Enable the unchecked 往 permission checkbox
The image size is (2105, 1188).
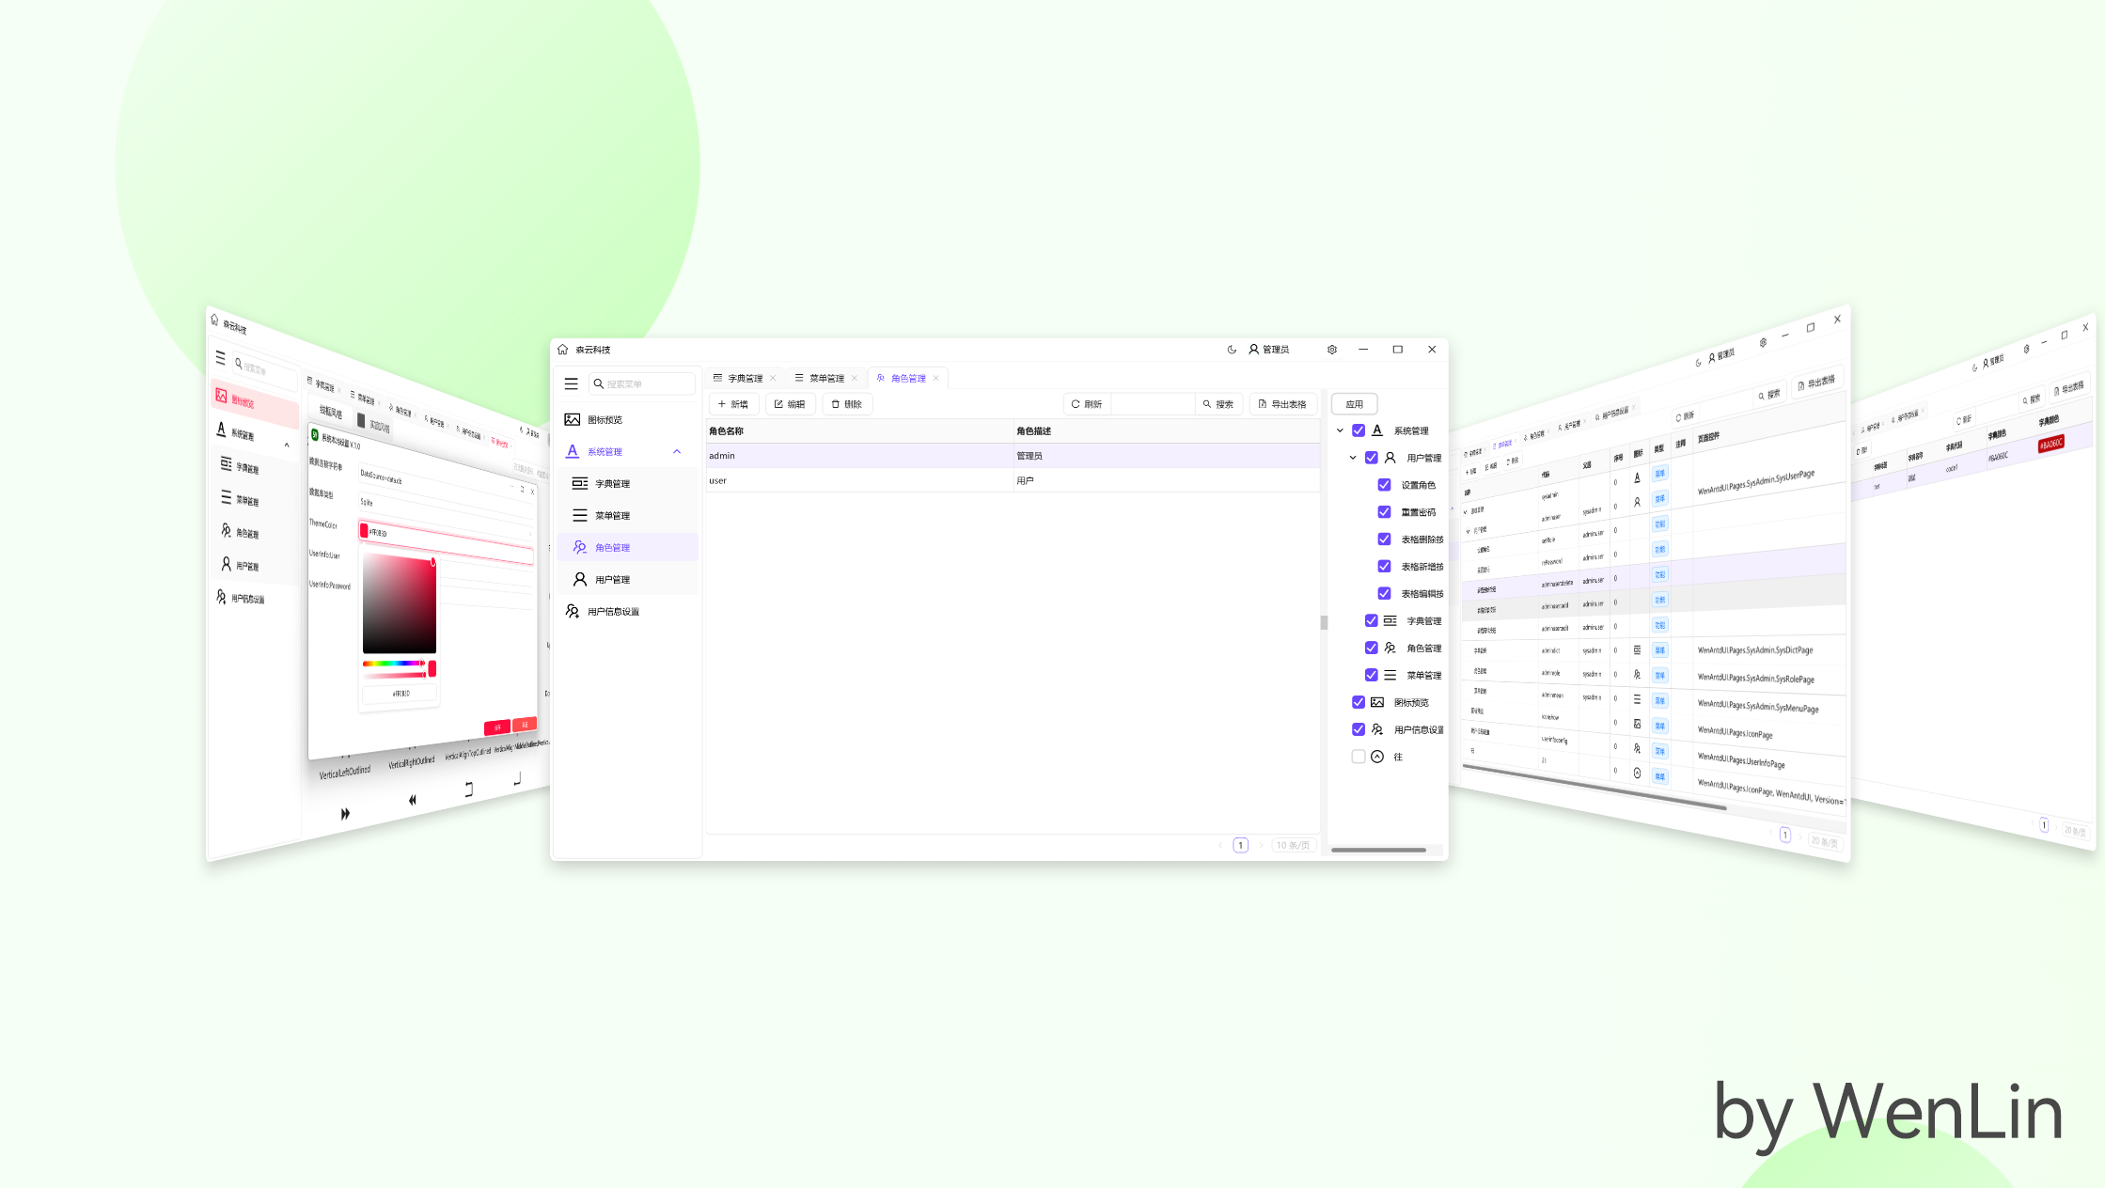1358,756
